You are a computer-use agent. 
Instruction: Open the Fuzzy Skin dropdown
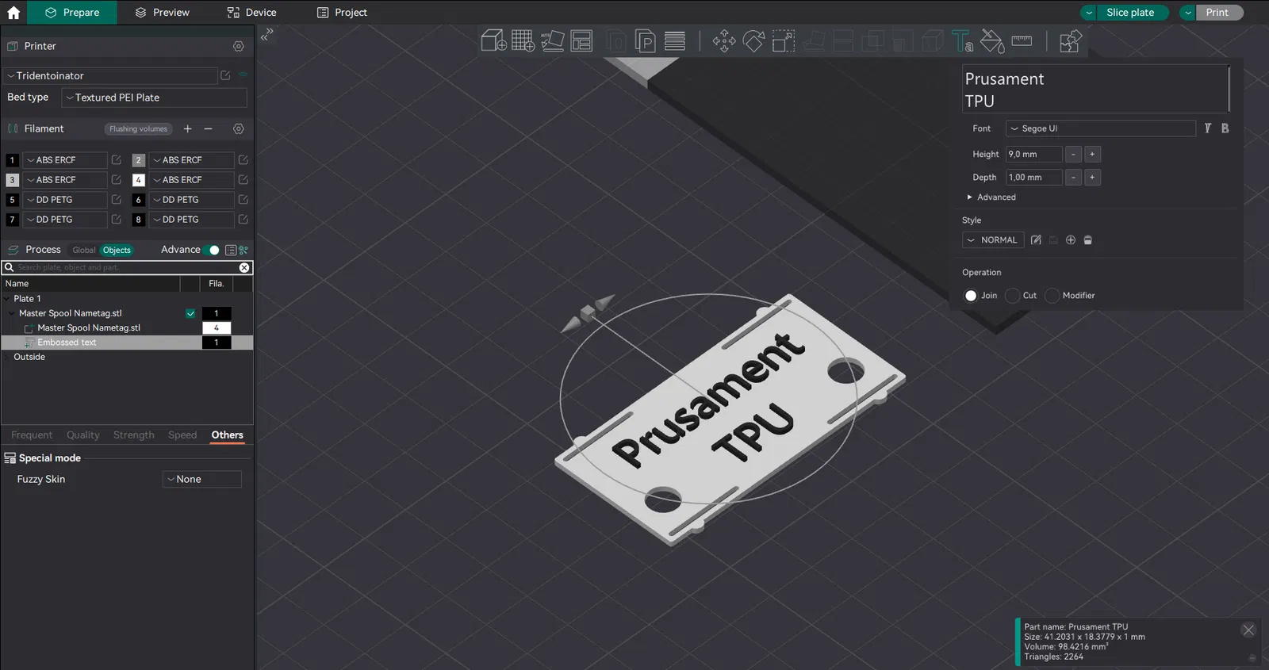(202, 479)
